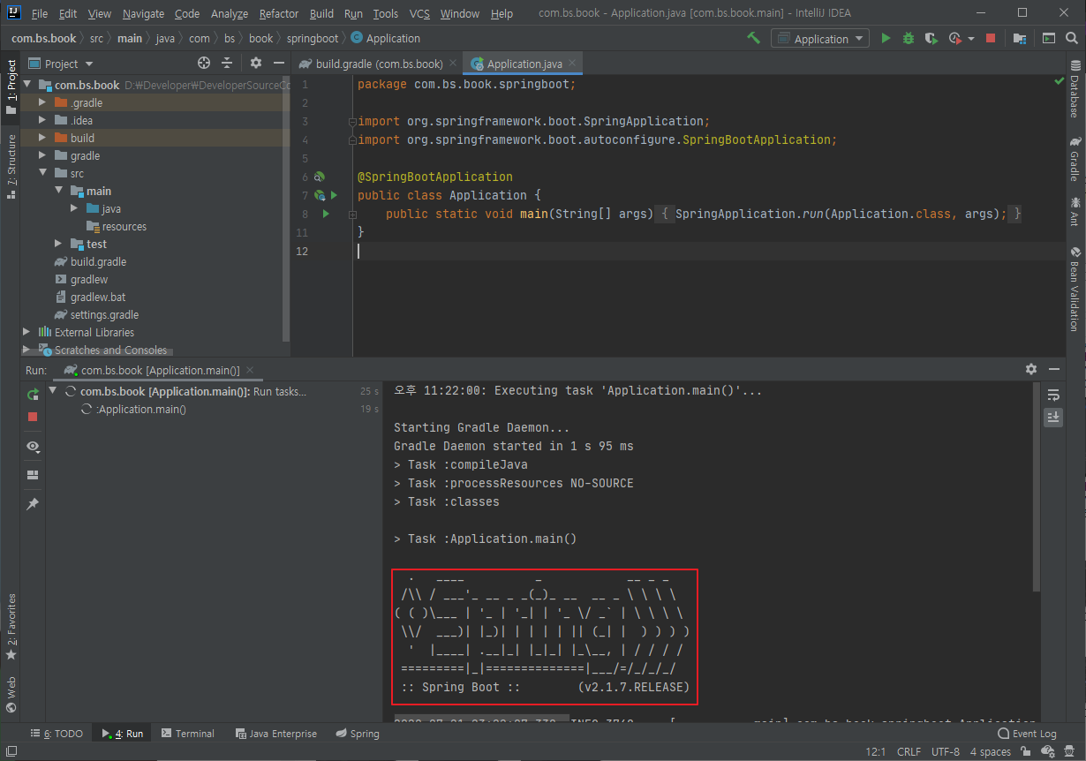1086x761 pixels.
Task: Open the Navigate menu
Action: pos(143,13)
